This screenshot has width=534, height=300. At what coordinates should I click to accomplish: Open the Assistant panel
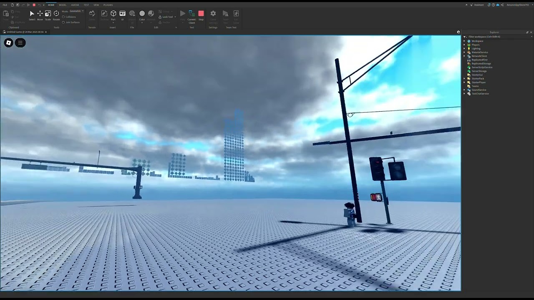pos(476,5)
